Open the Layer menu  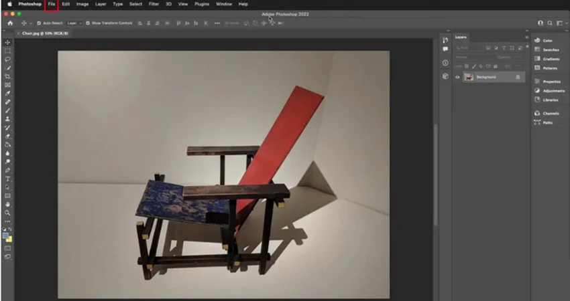(101, 5)
